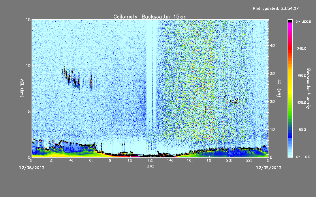
Task: Click the small cloud echo near 8 km at 6 UTC
Action: point(91,83)
